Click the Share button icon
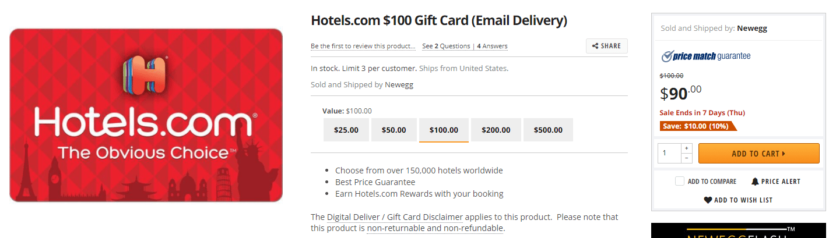Screen dimensions: 836x238 [x=595, y=46]
